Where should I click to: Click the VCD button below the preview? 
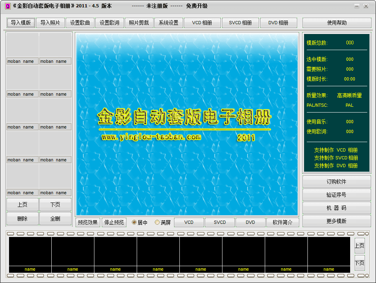pos(189,222)
